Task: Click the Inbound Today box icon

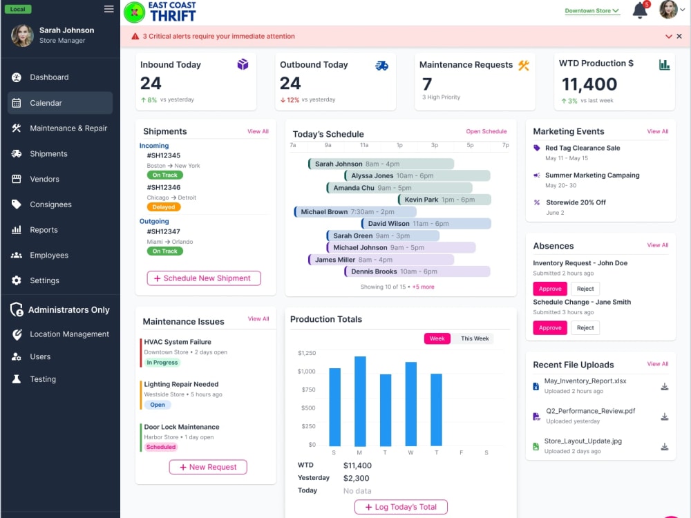Action: [x=243, y=65]
